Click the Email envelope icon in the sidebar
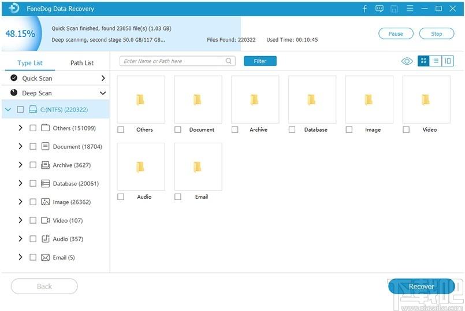This screenshot has height=311, width=465. tap(46, 257)
